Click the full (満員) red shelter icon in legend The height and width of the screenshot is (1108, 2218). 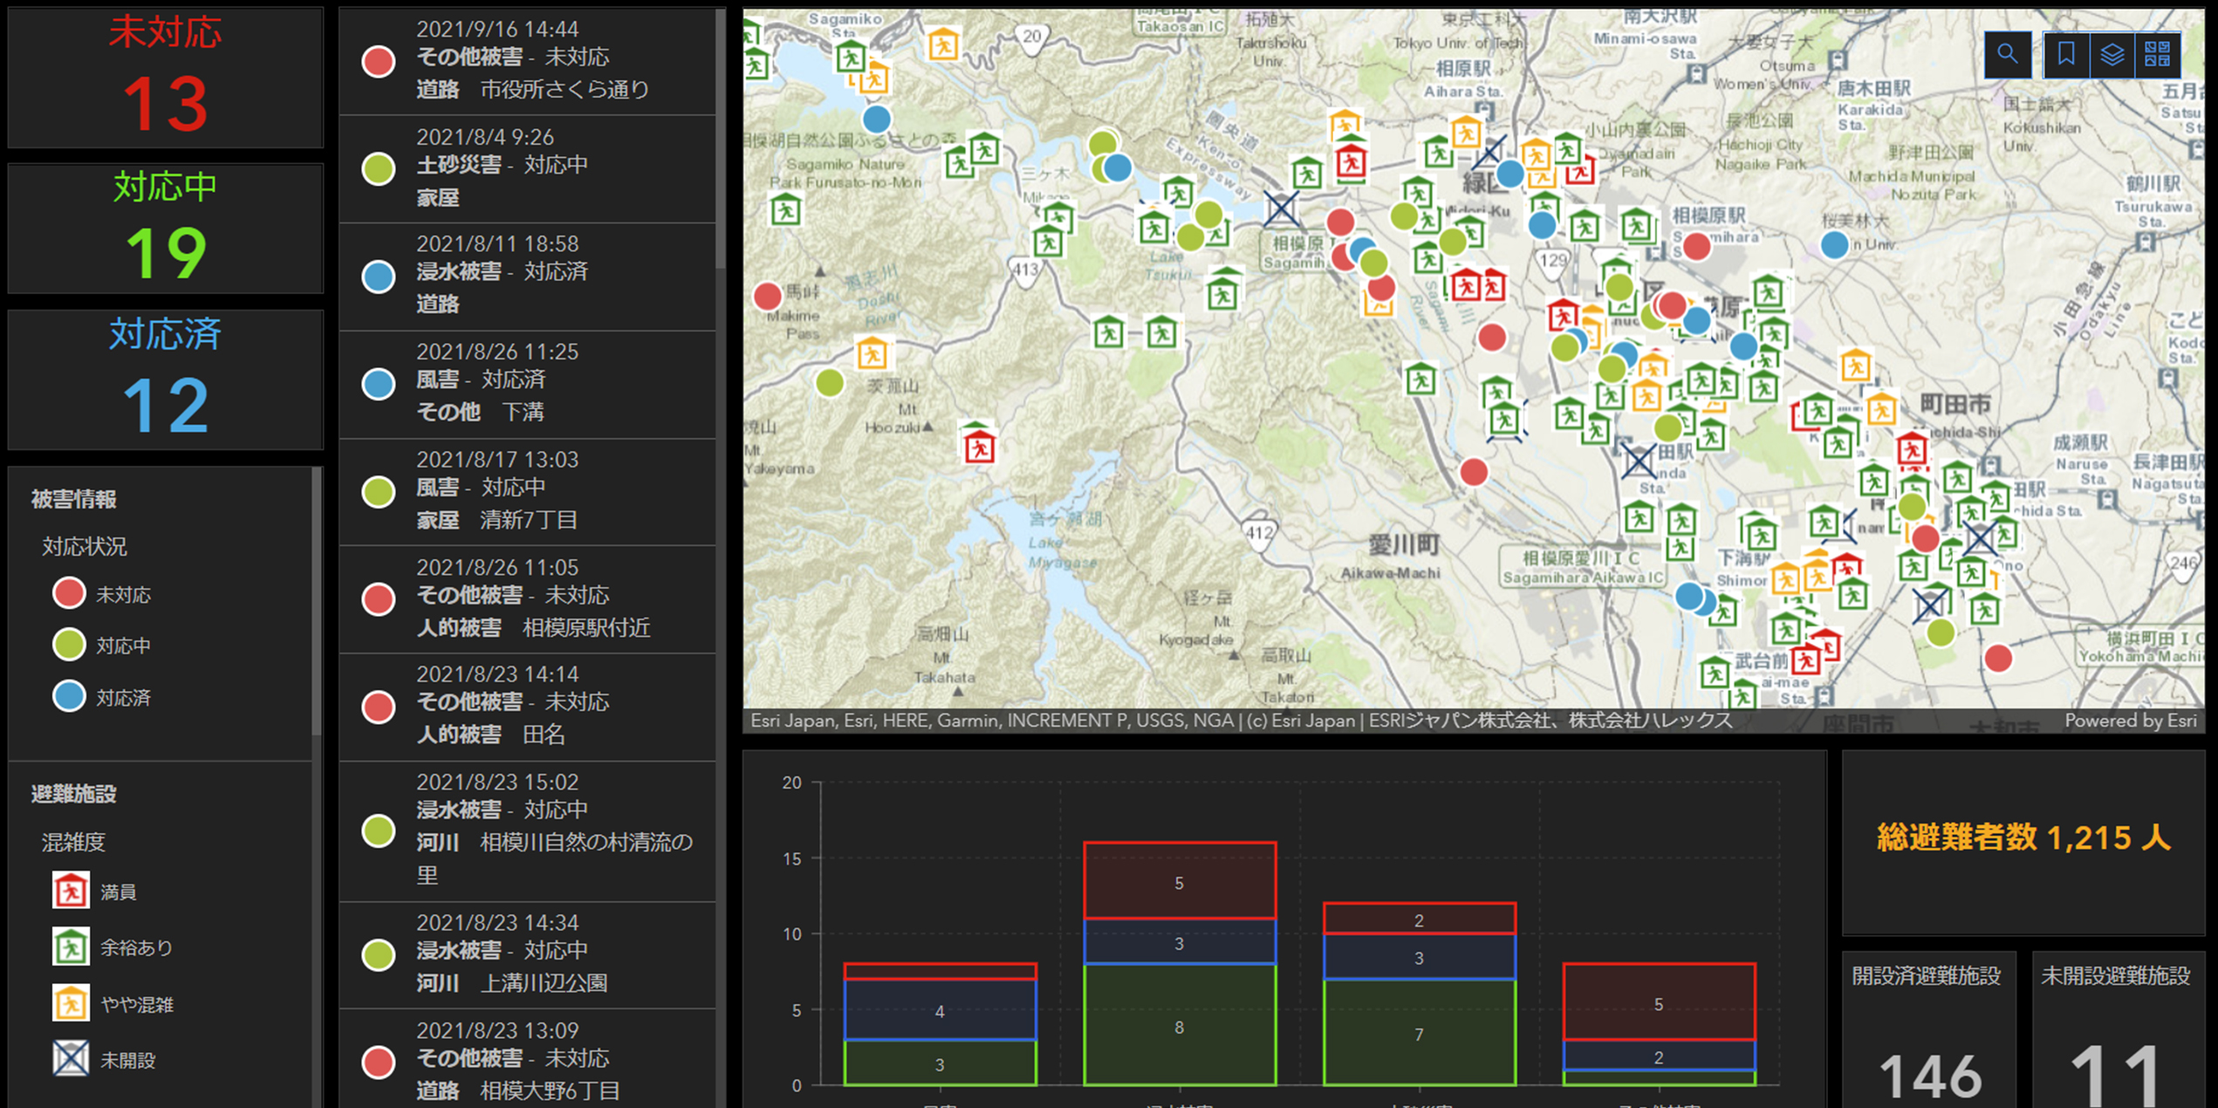[71, 891]
